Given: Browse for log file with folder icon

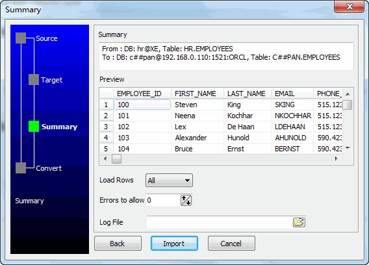Looking at the screenshot, I should pos(299,222).
